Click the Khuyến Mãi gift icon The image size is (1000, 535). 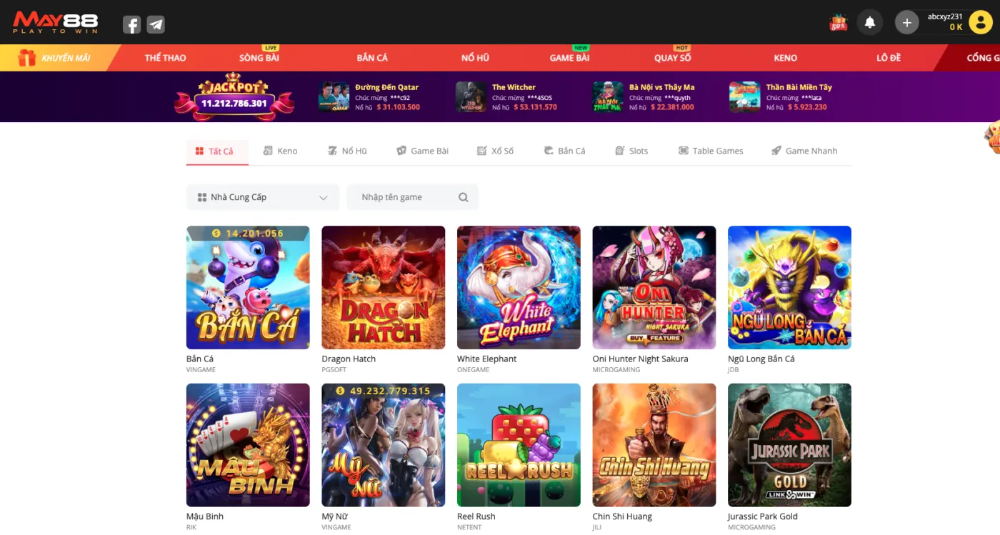pyautogui.click(x=26, y=58)
